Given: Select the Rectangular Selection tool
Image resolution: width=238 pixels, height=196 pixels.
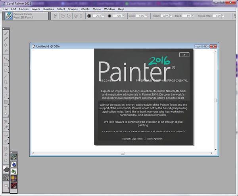Looking at the screenshot, I should [6, 65].
